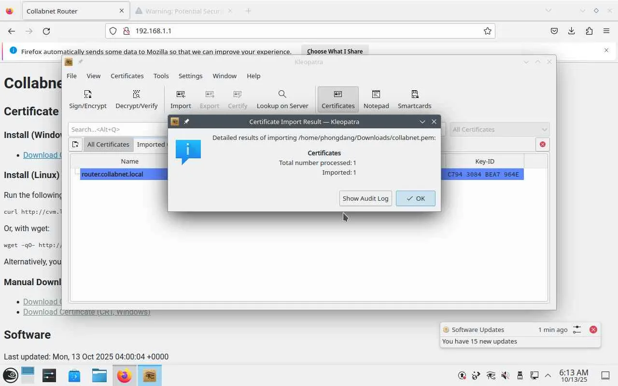
Task: Open a new Firefox tab
Action: click(248, 11)
